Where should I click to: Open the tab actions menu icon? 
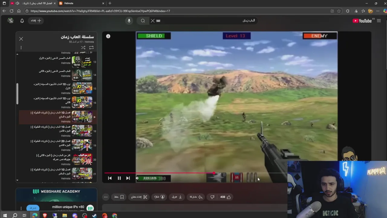pyautogui.click(x=4, y=3)
